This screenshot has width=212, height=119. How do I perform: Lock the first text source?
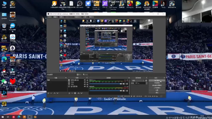click(x=87, y=82)
